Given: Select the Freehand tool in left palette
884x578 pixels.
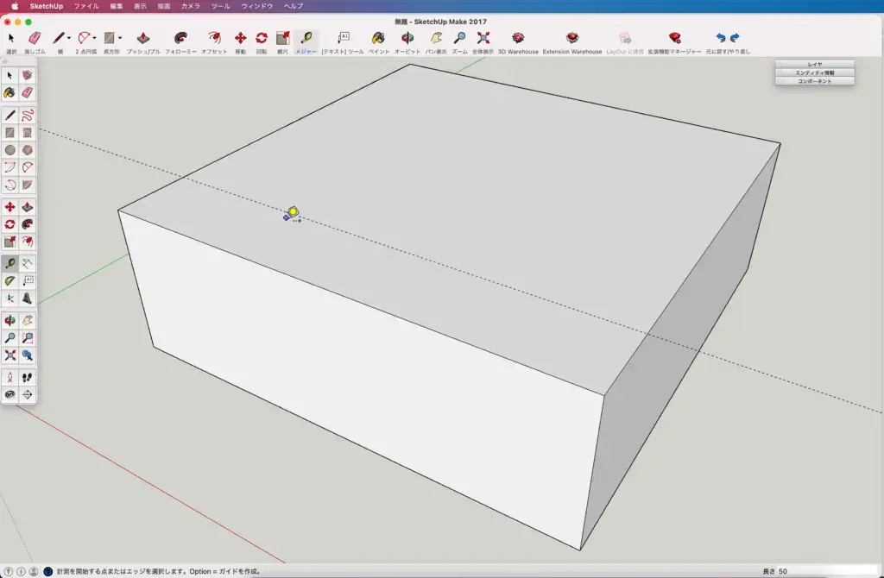Looking at the screenshot, I should coord(27,116).
